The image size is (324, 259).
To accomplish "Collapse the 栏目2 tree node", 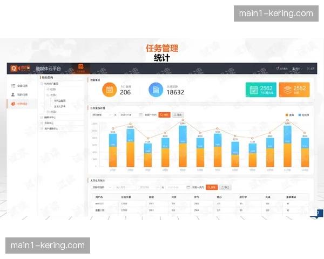I will [x=48, y=95].
